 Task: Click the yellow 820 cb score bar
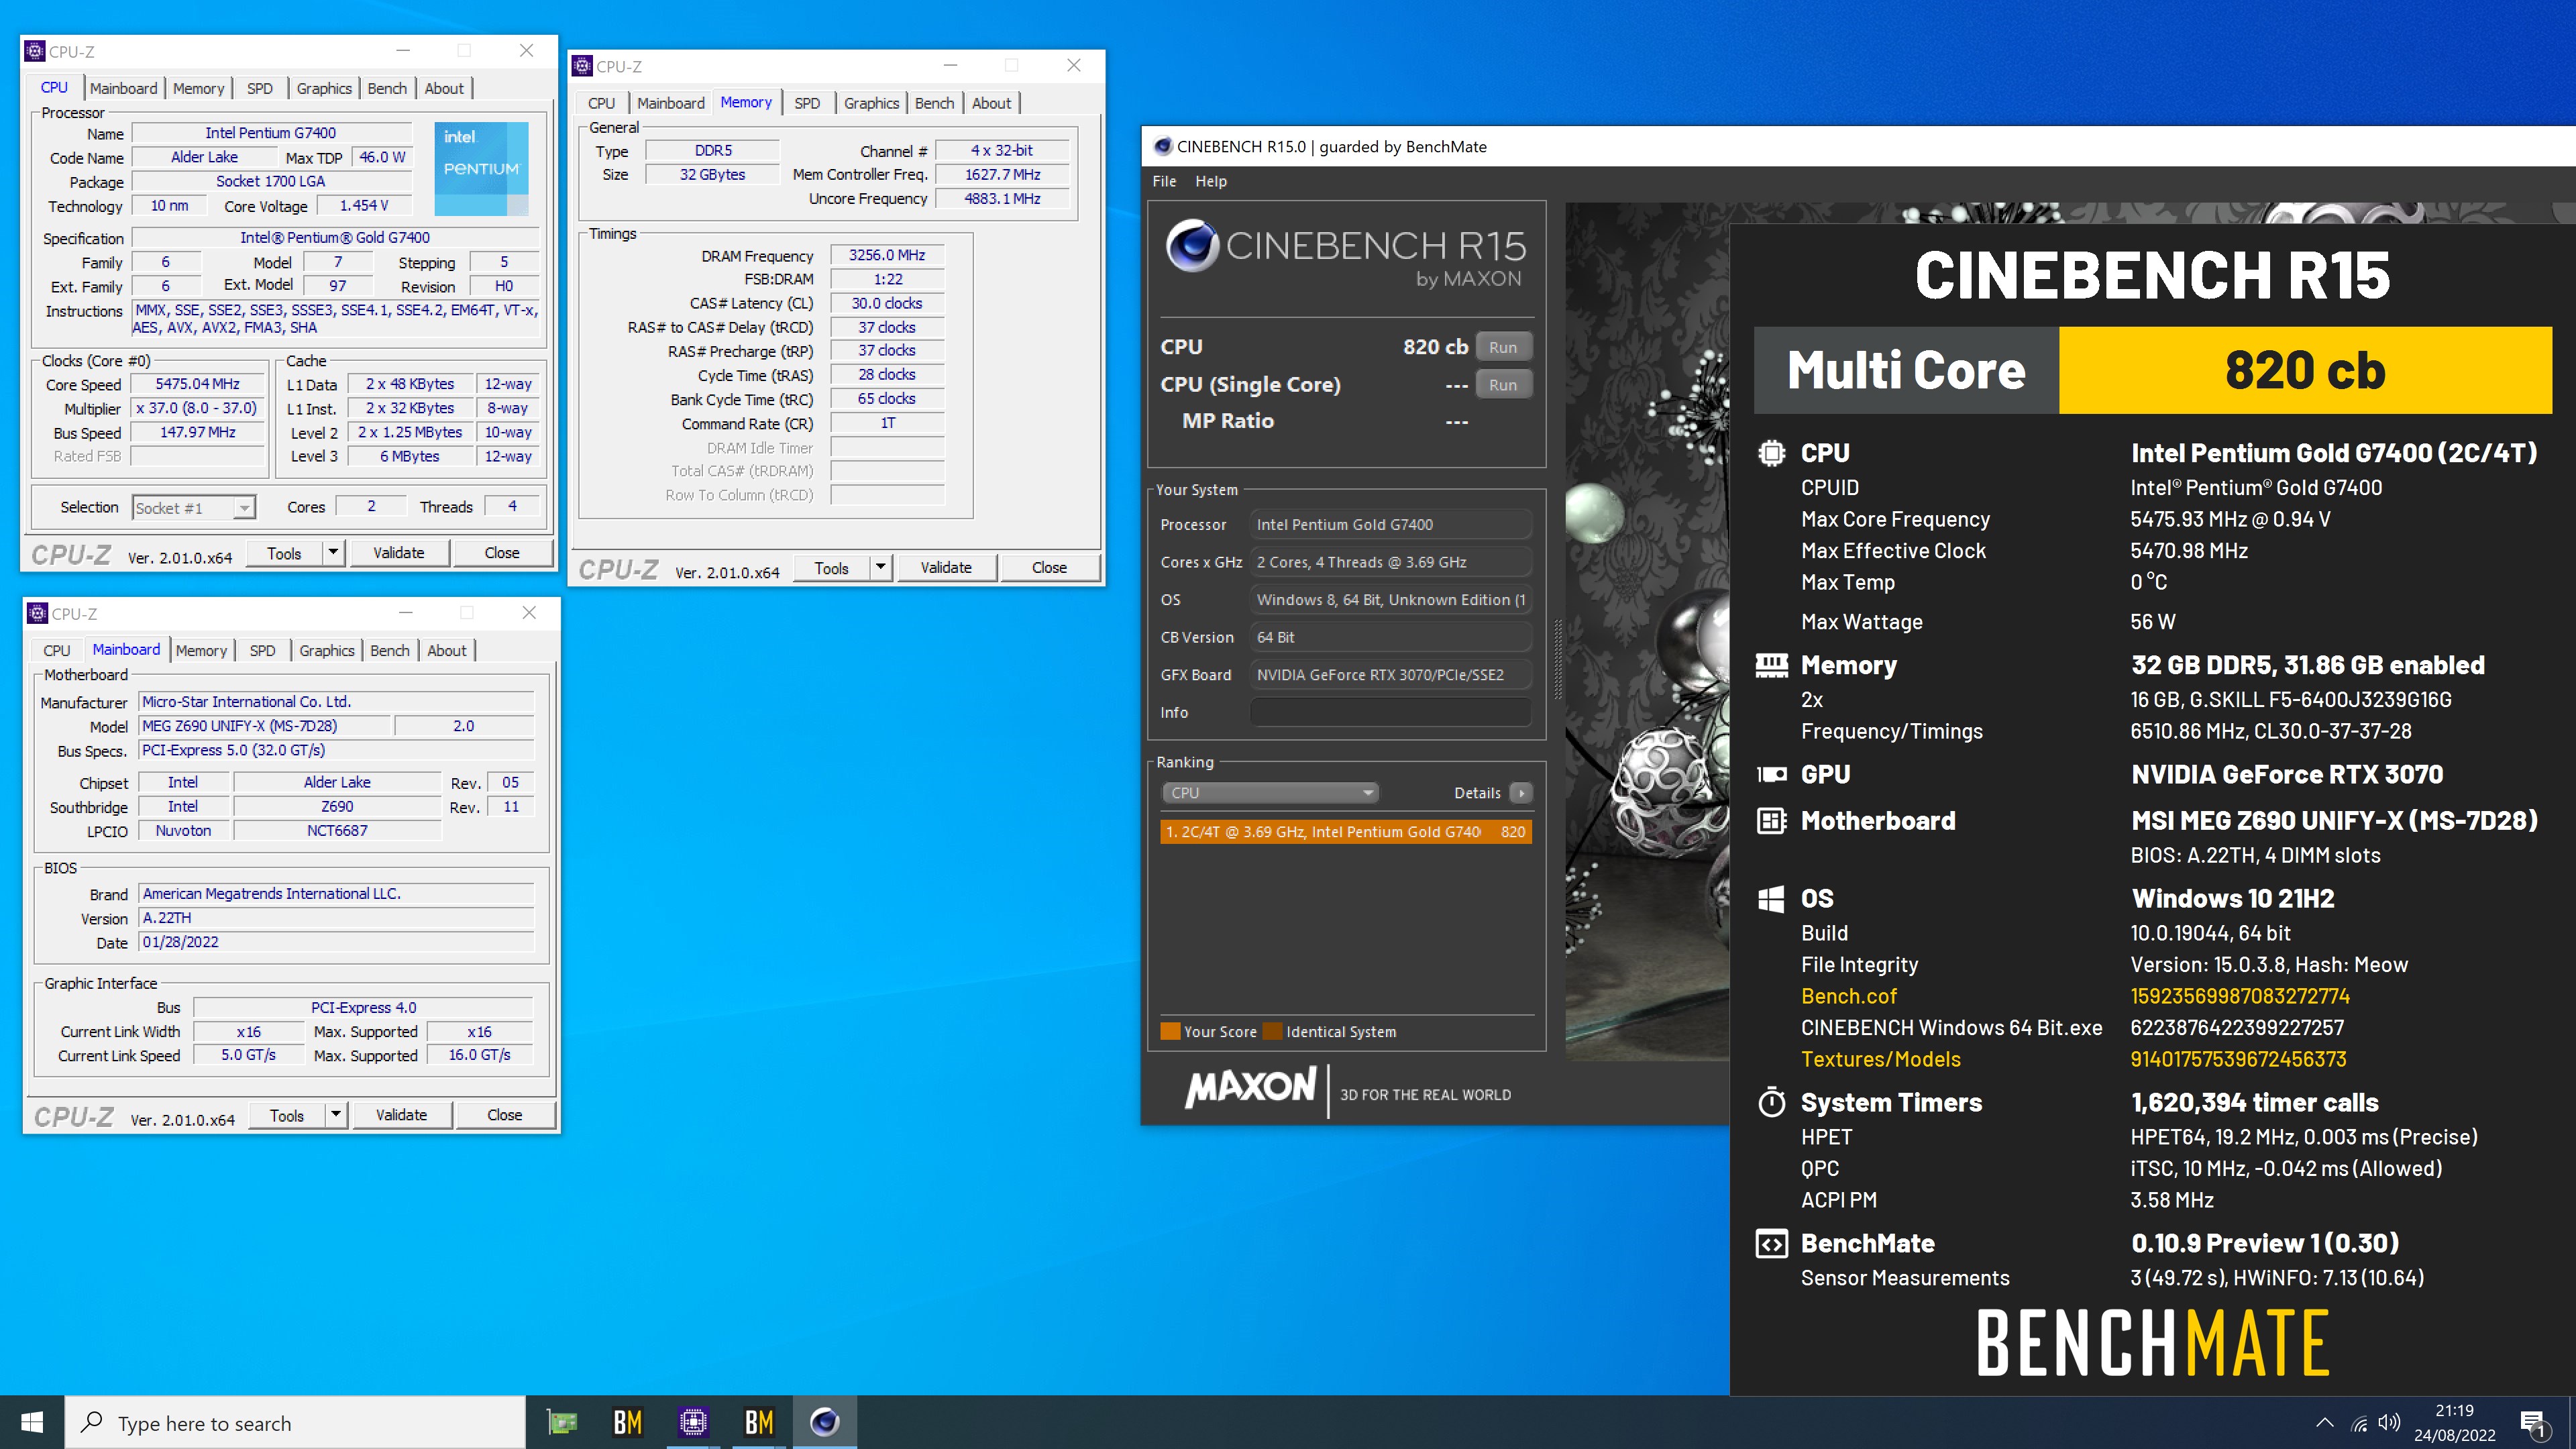(2305, 370)
